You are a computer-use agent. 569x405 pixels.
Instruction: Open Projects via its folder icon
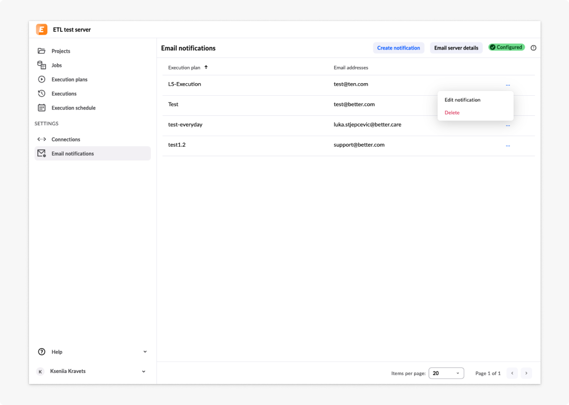tap(42, 50)
